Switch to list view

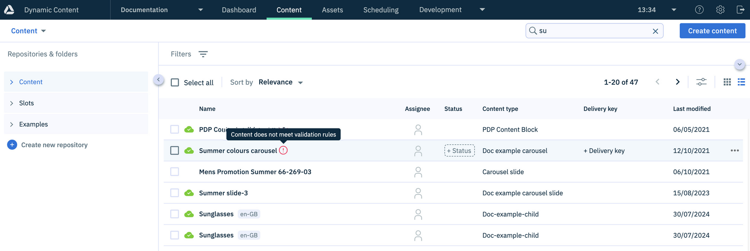click(x=741, y=82)
